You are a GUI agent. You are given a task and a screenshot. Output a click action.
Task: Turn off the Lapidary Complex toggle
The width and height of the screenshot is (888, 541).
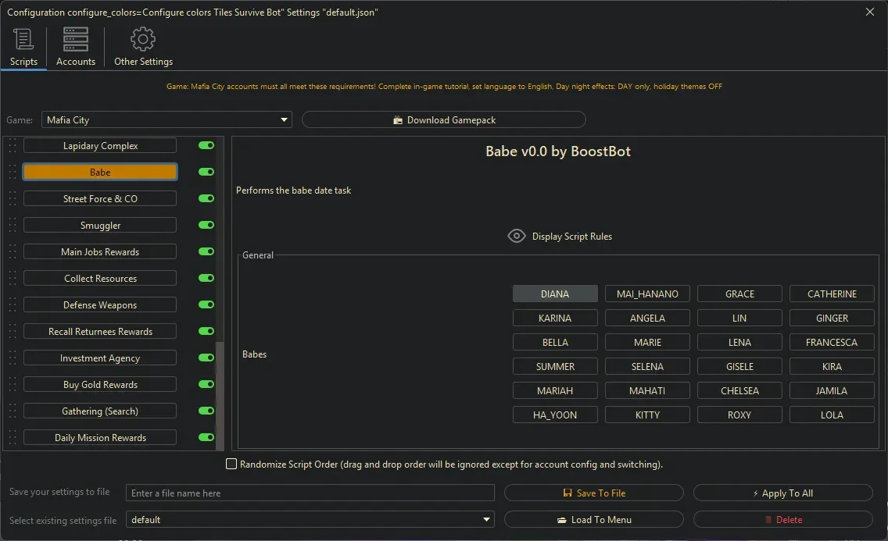pyautogui.click(x=206, y=145)
